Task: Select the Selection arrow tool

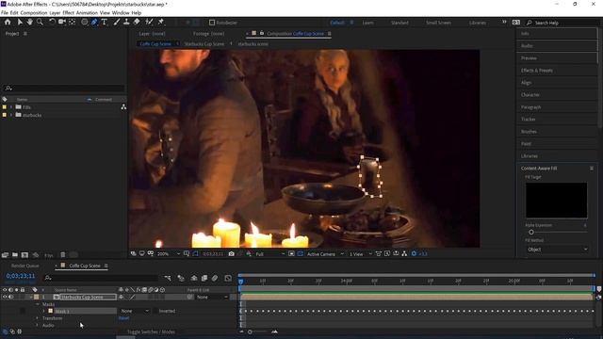Action: tap(20, 23)
